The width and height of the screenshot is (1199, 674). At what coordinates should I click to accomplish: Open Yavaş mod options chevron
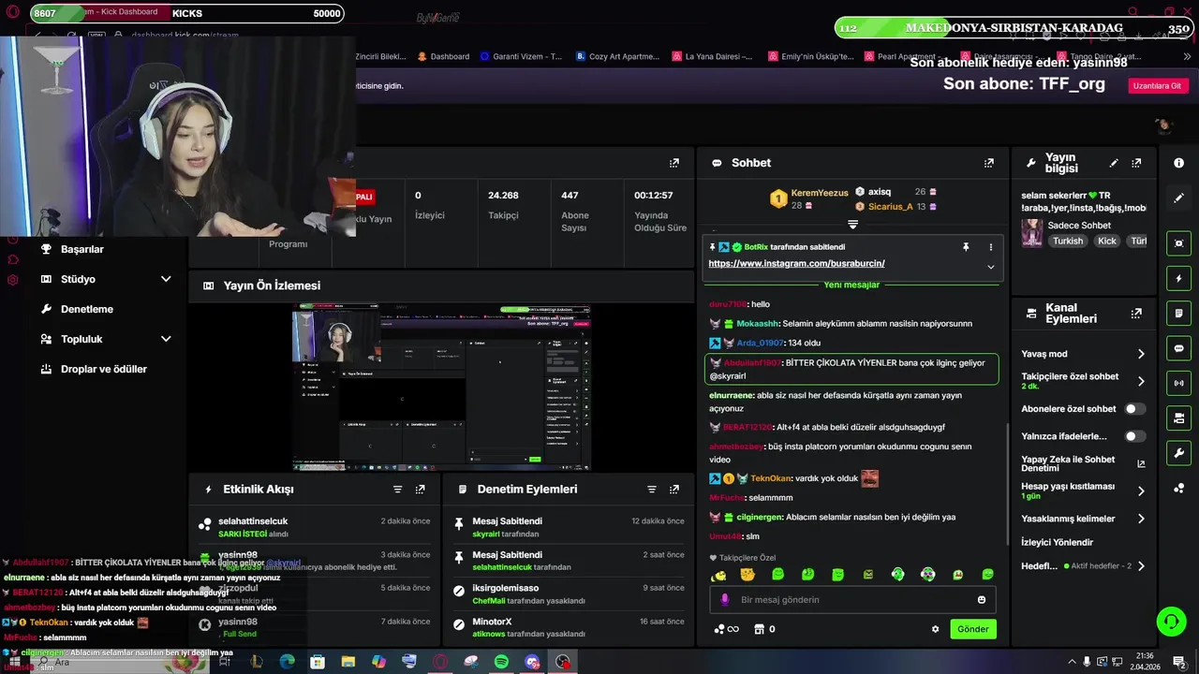pos(1141,354)
